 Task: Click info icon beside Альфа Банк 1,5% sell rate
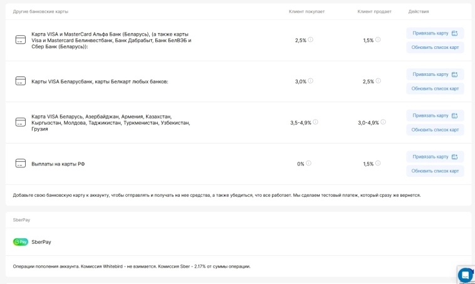coord(378,39)
